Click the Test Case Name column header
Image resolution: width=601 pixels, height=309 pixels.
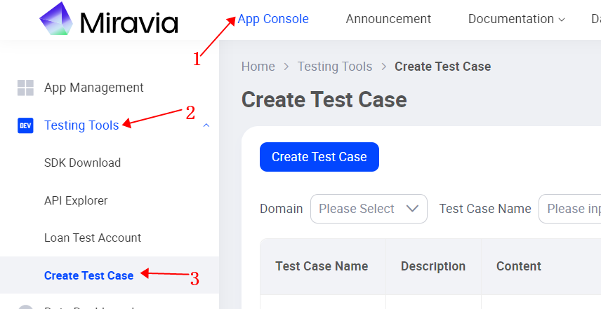(x=322, y=266)
